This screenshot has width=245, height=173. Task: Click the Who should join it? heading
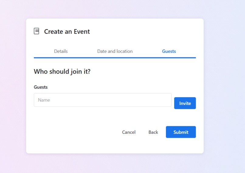62,71
